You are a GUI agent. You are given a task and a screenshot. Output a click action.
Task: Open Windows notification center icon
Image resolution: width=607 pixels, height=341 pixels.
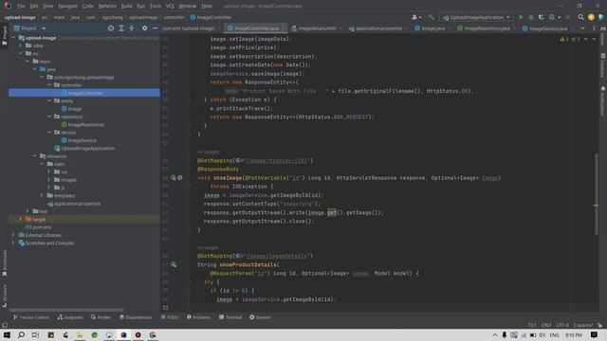[x=595, y=334]
